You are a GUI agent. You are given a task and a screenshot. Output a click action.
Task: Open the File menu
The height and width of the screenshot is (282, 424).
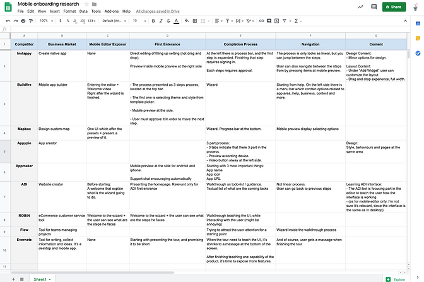[21, 11]
